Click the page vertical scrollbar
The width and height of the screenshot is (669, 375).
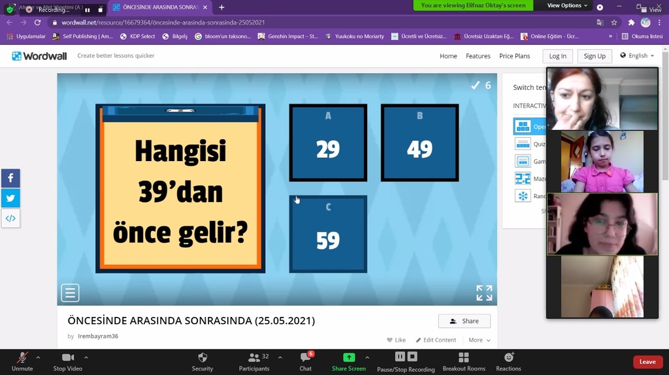tap(664, 115)
